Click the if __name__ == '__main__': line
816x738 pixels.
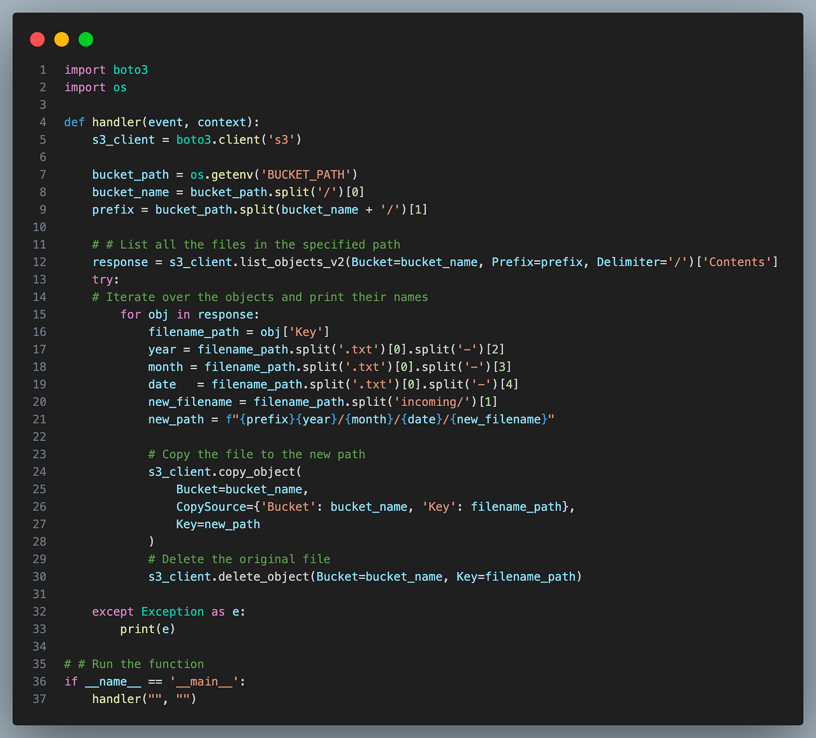tap(155, 681)
